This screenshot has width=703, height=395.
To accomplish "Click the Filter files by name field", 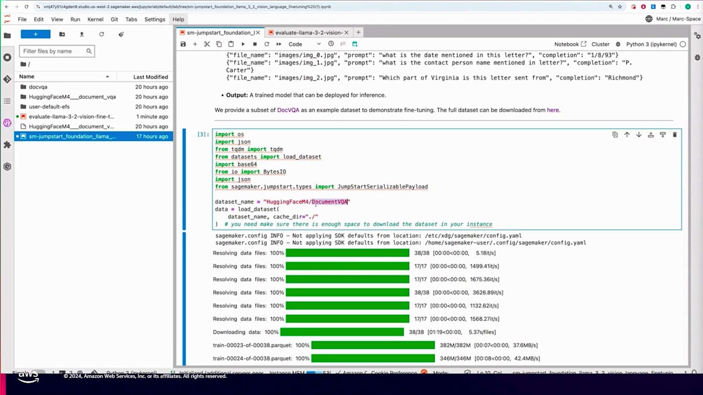I will click(x=57, y=51).
